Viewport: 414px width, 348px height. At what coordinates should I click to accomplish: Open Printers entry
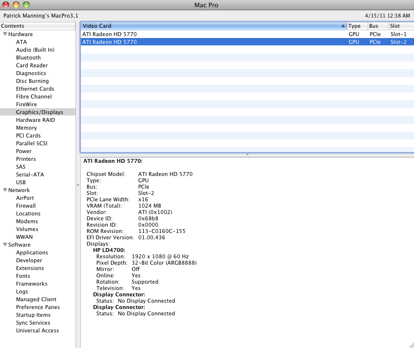[x=26, y=159]
